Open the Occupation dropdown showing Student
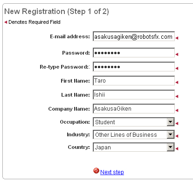The image size is (193, 183). [x=134, y=122]
